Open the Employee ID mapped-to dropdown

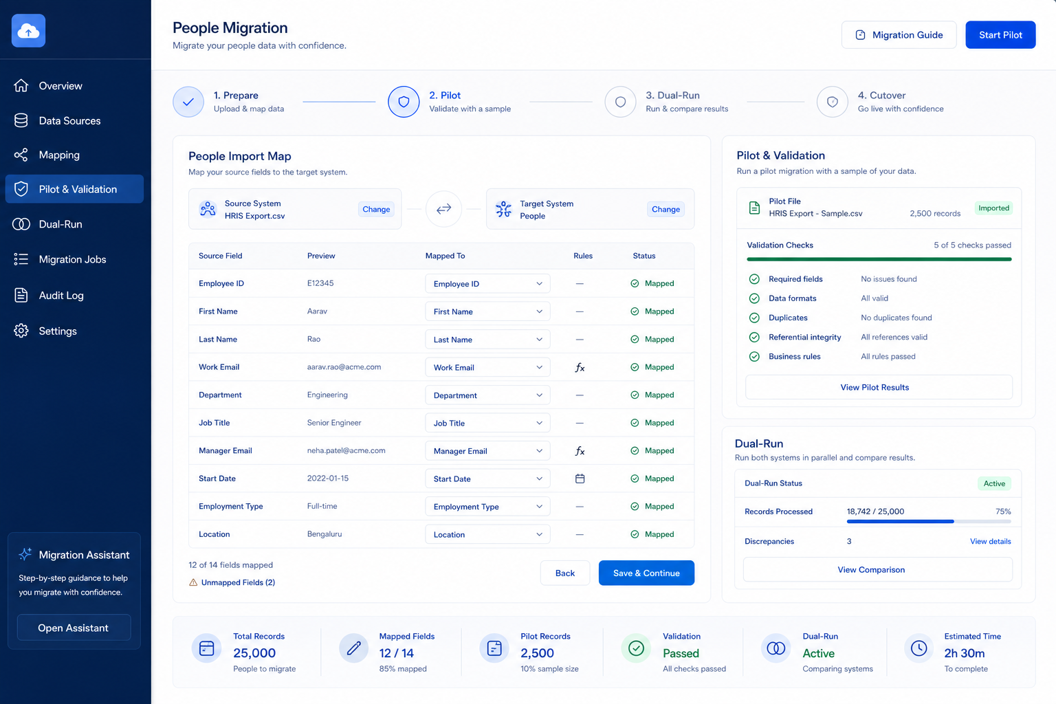point(487,283)
